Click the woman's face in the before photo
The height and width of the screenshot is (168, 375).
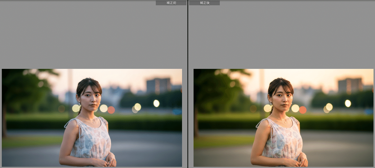pyautogui.click(x=90, y=99)
